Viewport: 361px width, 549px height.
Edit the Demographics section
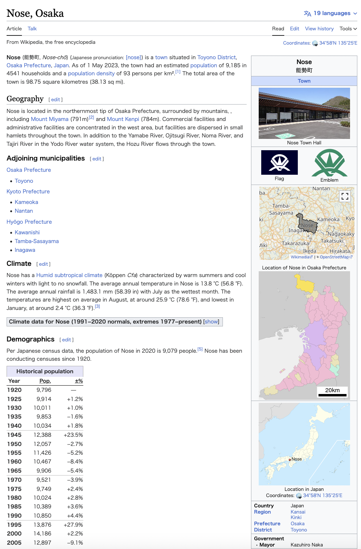tap(66, 340)
